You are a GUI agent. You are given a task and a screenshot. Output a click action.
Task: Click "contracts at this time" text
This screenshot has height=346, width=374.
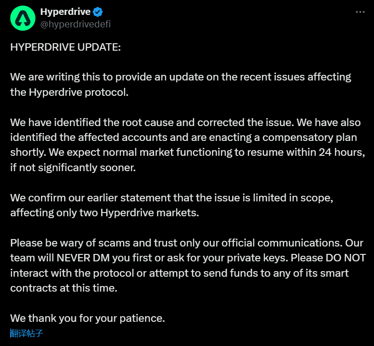pos(63,288)
